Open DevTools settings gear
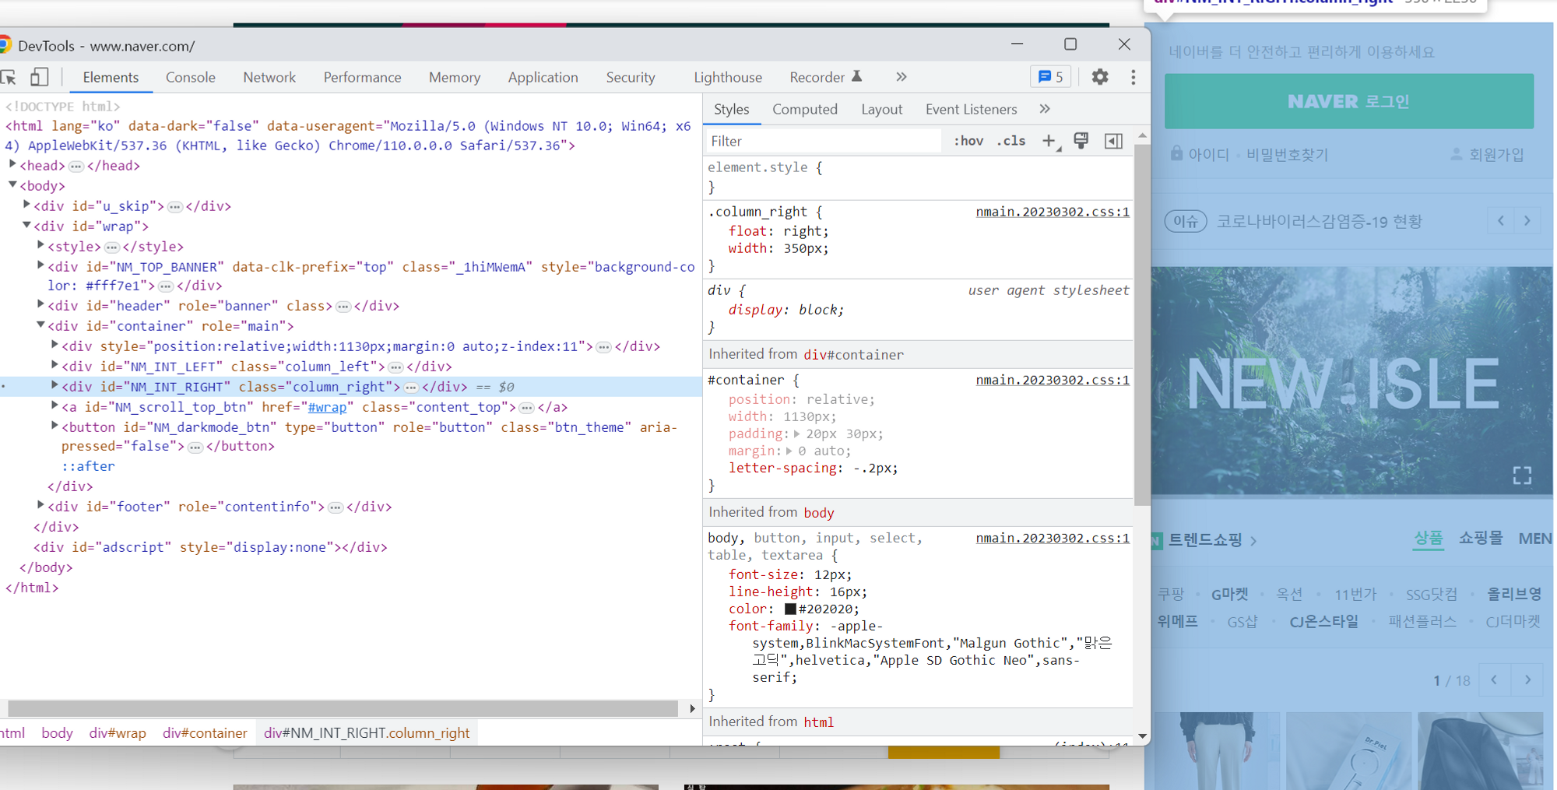Screen dimensions: 1557x790 pyautogui.click(x=1099, y=77)
